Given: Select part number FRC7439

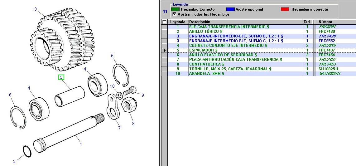Looking at the screenshot, I should pyautogui.click(x=327, y=32).
